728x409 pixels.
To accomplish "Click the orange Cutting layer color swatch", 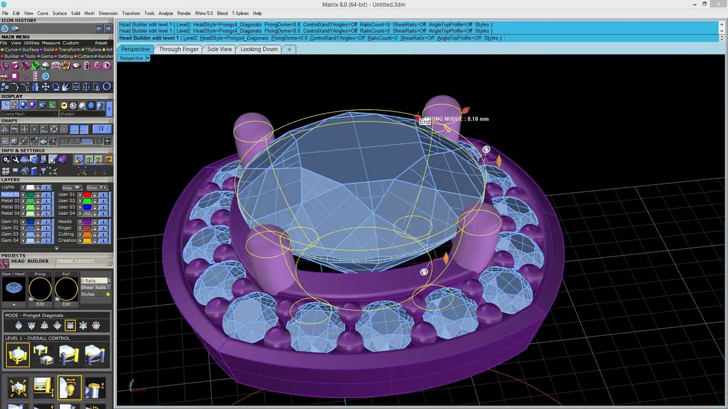I will pos(87,234).
